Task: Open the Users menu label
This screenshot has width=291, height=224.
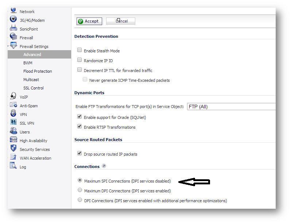Action: 25,132
